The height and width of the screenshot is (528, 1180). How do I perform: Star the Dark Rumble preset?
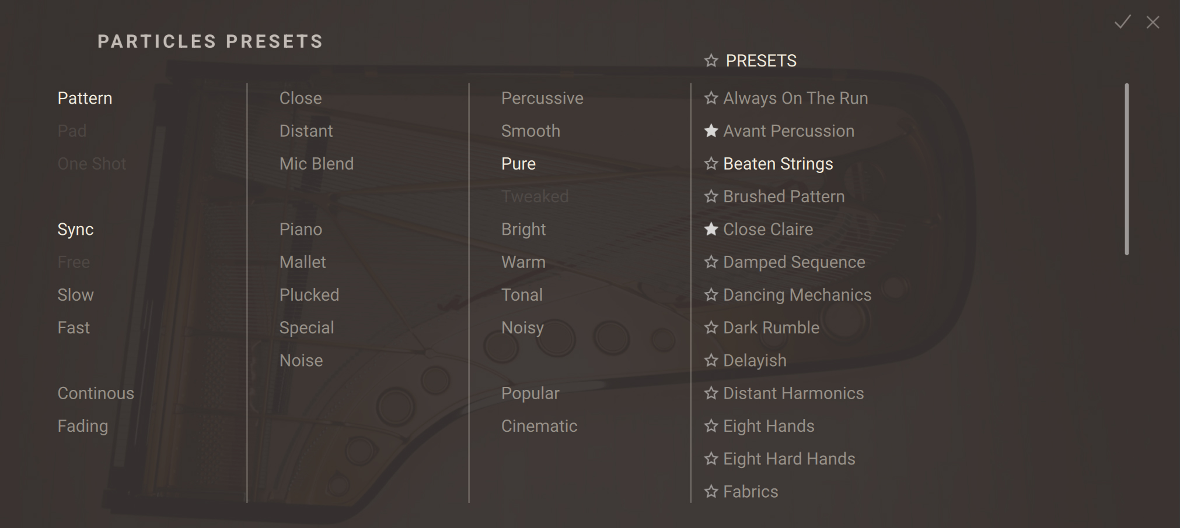pos(711,328)
